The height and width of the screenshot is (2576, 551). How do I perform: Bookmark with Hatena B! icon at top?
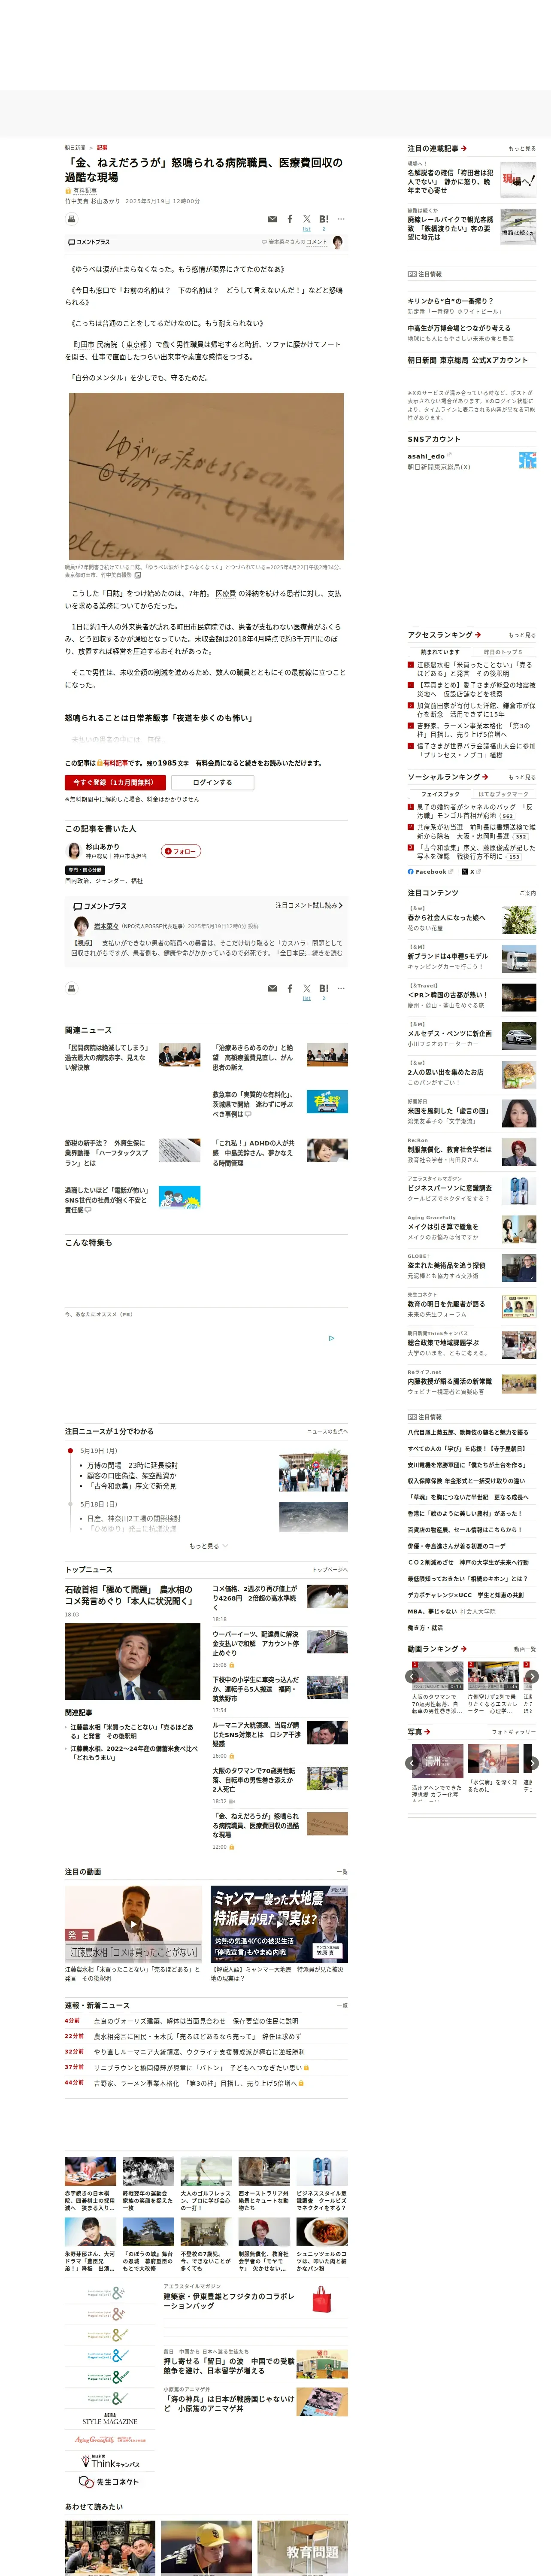324,218
